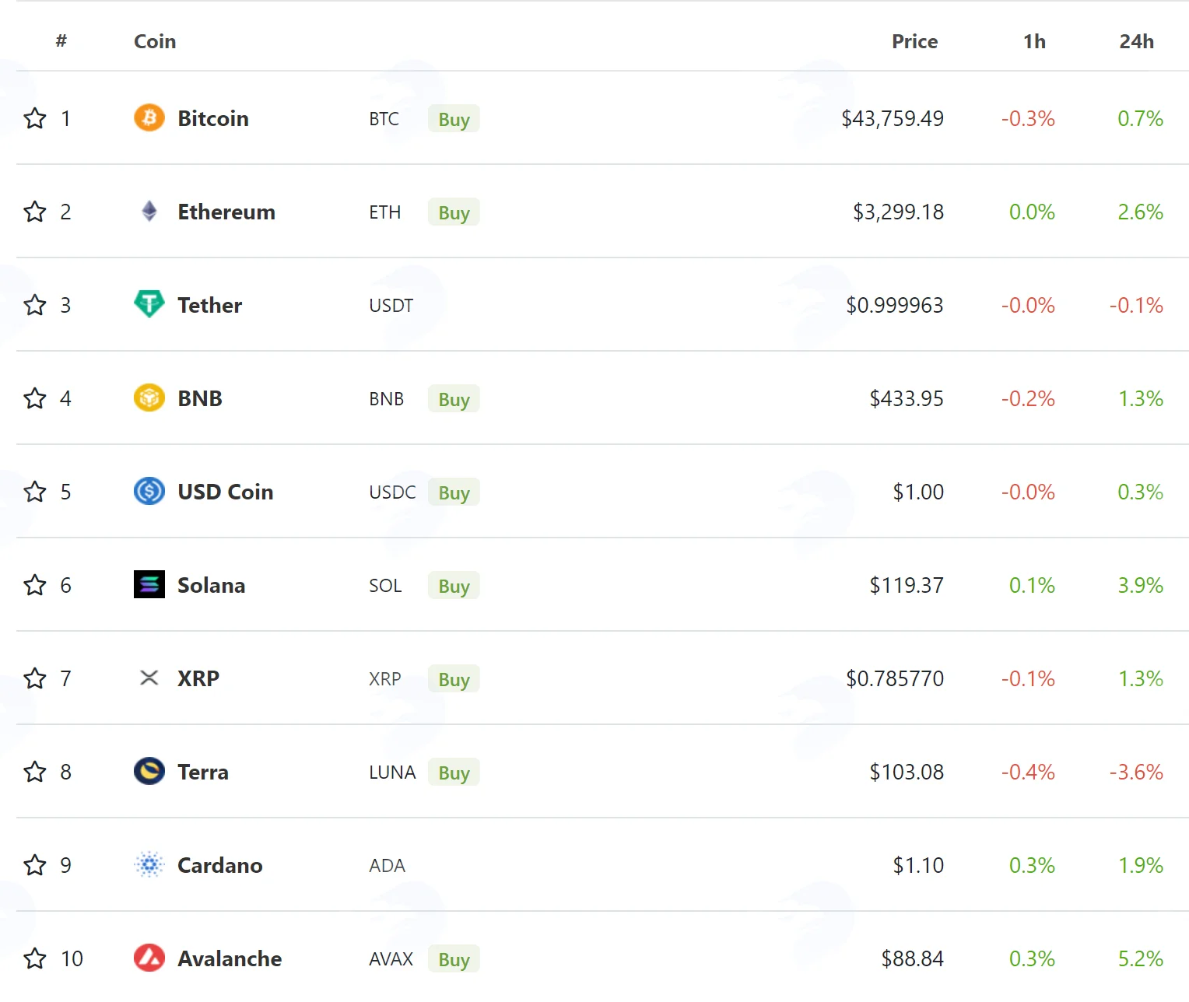Sort by the 24h column header
The height and width of the screenshot is (1002, 1189).
point(1136,41)
